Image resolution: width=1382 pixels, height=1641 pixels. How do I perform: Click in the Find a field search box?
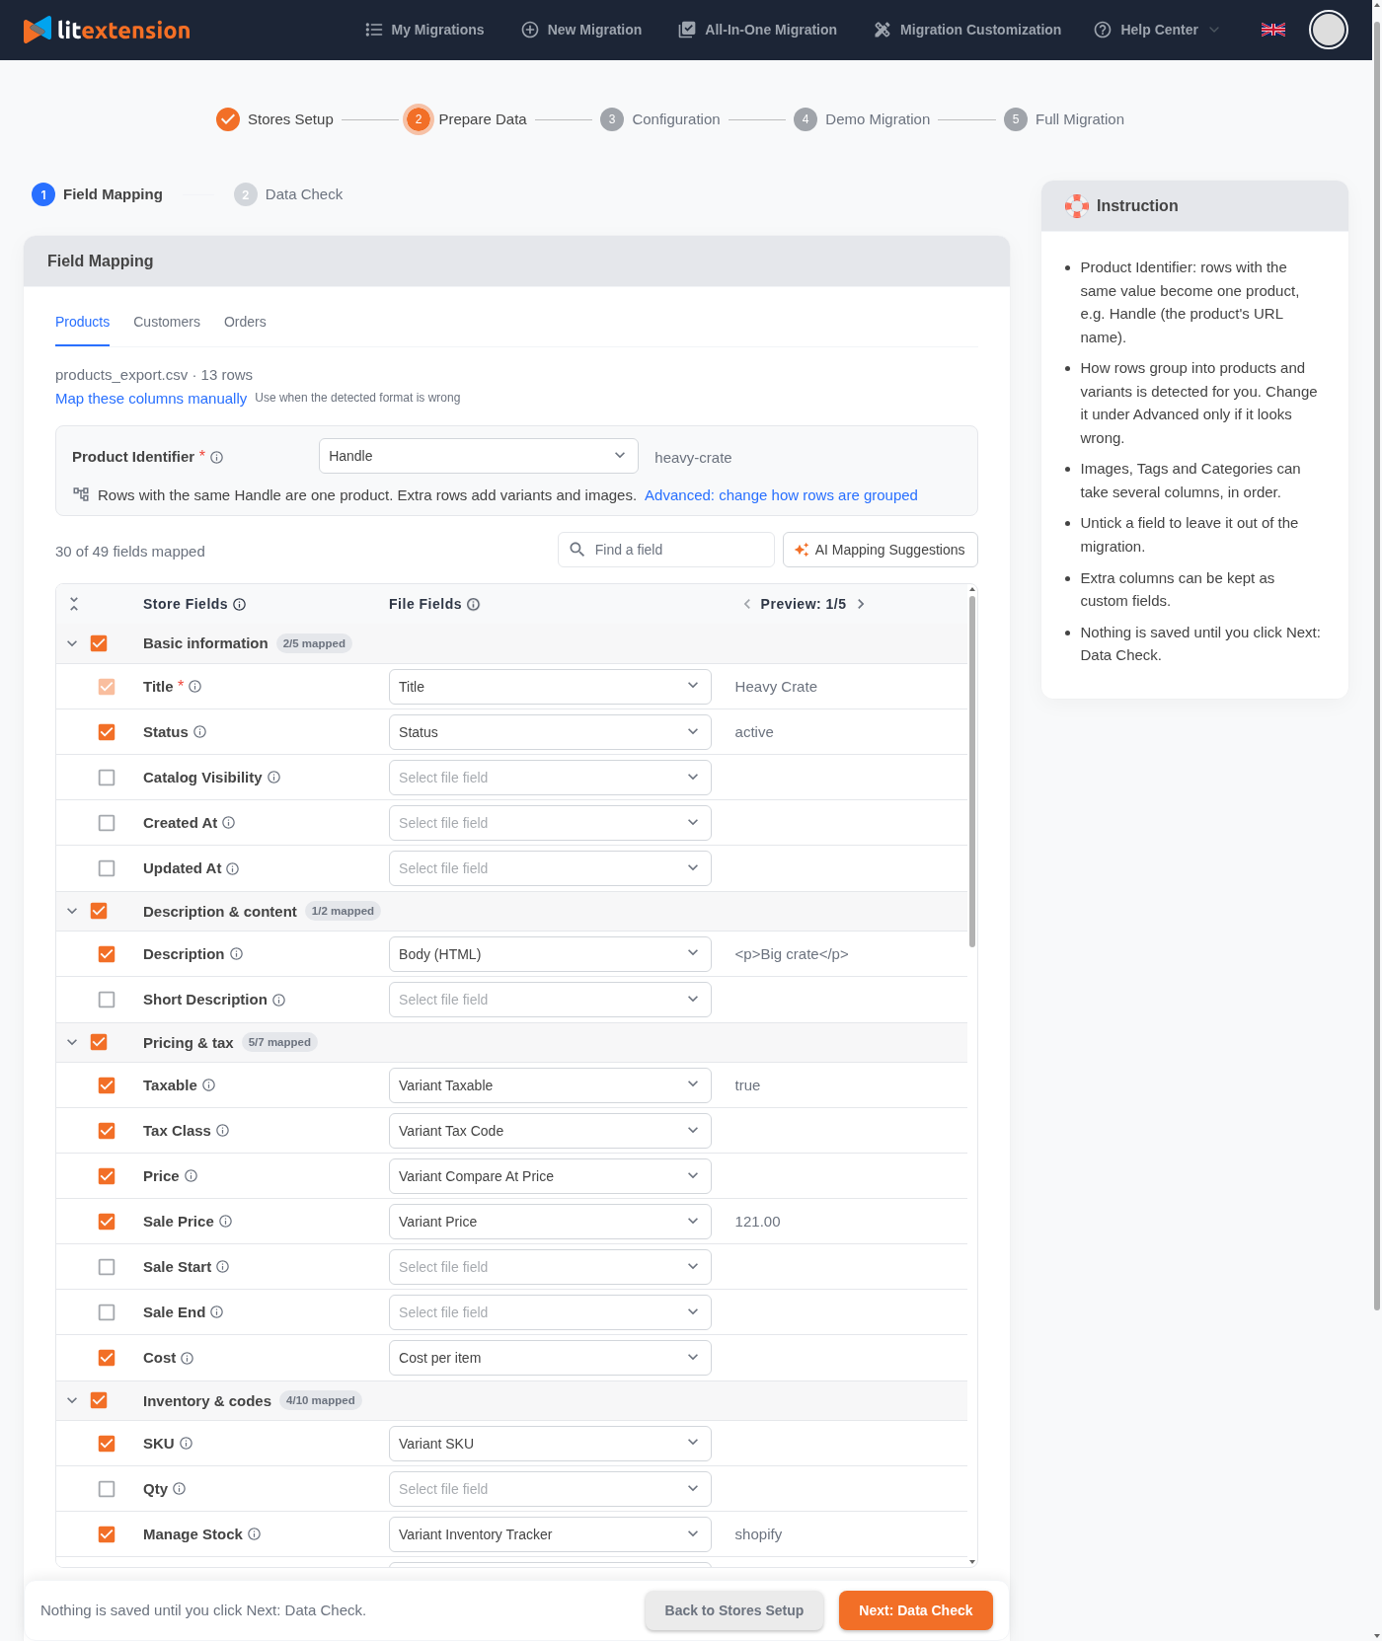pos(666,550)
